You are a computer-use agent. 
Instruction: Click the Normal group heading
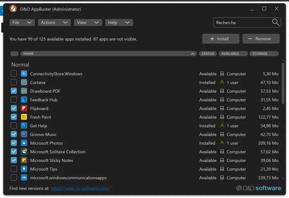(x=20, y=65)
